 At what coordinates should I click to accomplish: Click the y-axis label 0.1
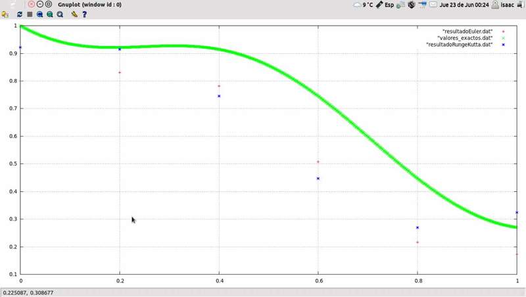pyautogui.click(x=12, y=275)
